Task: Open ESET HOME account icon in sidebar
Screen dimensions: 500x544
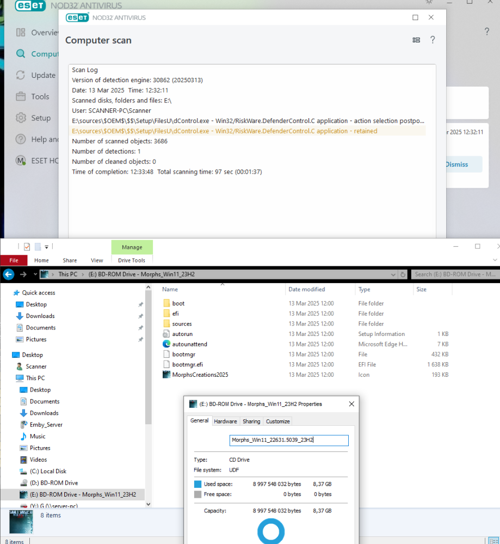Action: tap(21, 161)
